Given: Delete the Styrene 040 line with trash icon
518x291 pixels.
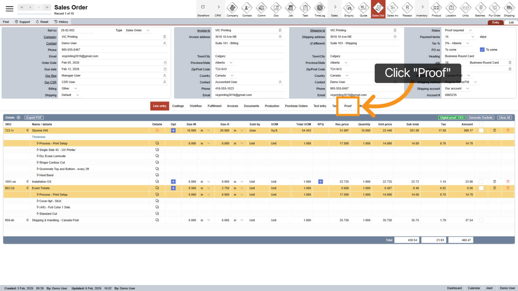Looking at the screenshot, I should (508, 131).
